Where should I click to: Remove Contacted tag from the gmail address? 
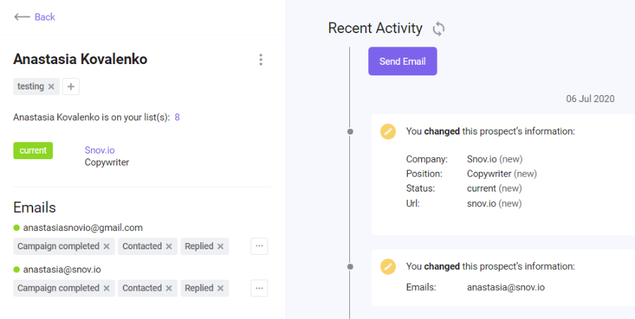tap(169, 246)
